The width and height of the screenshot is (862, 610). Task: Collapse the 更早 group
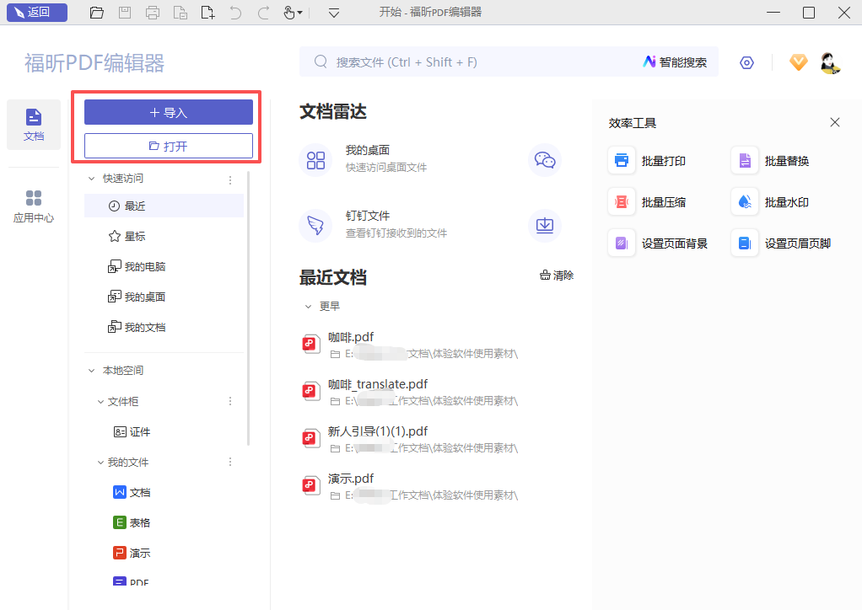tap(308, 307)
